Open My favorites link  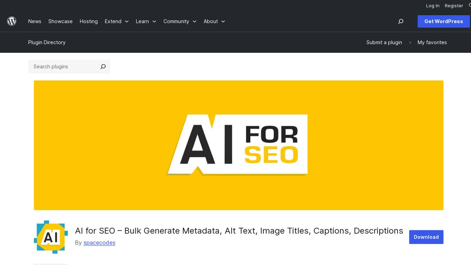tap(432, 42)
